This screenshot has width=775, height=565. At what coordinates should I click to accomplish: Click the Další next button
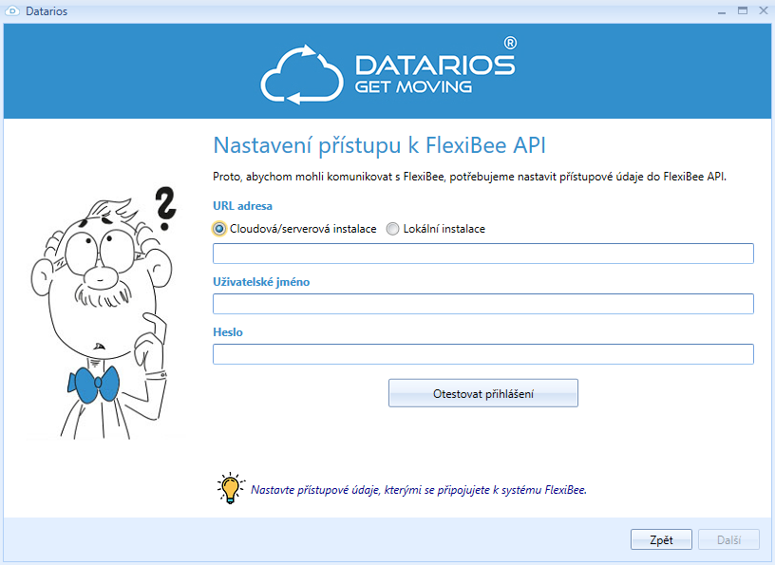pos(728,539)
